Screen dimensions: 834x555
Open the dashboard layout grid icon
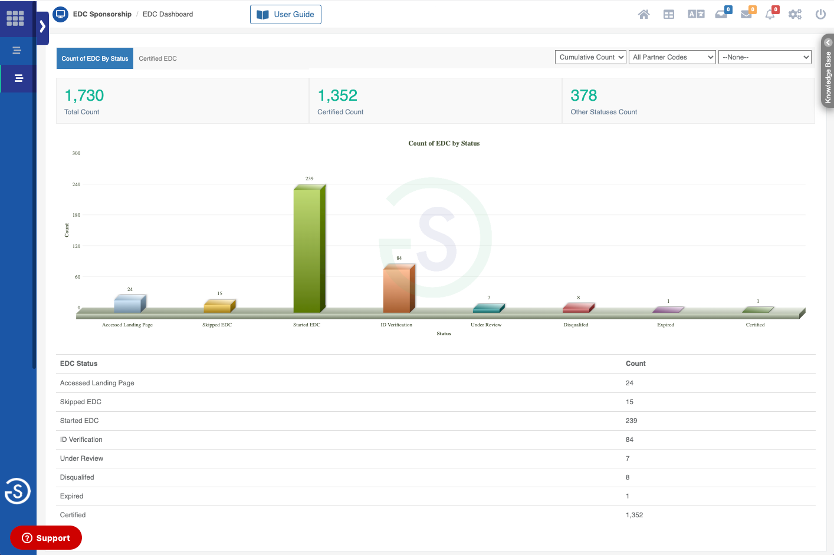point(669,14)
